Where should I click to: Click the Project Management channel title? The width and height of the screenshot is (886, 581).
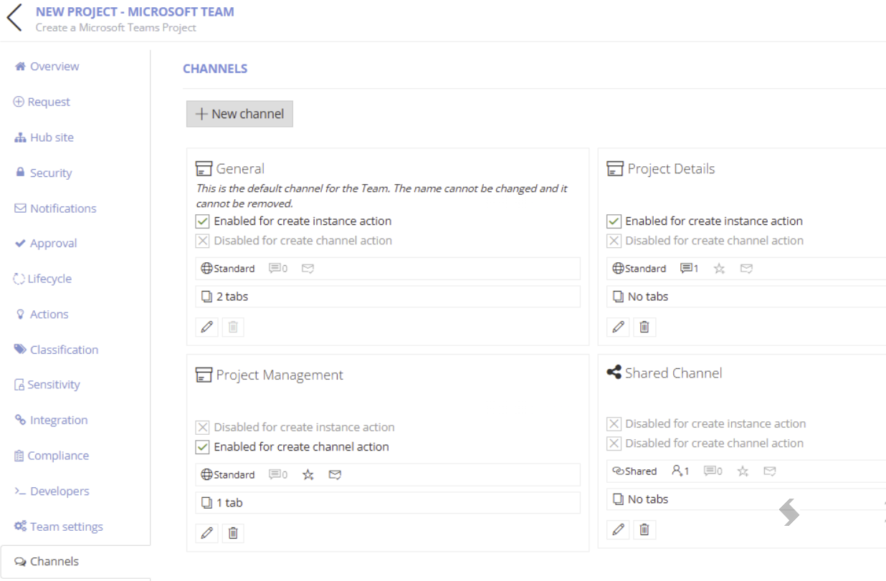280,375
